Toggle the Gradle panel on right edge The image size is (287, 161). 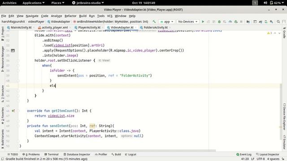(x=284, y=33)
